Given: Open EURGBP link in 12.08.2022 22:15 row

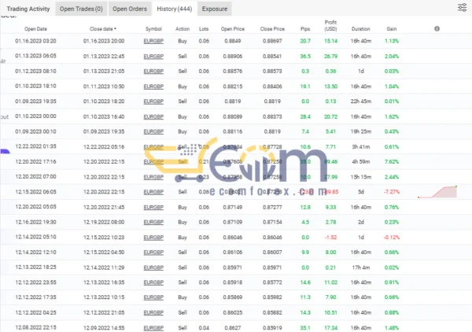Looking at the screenshot, I should (x=153, y=327).
